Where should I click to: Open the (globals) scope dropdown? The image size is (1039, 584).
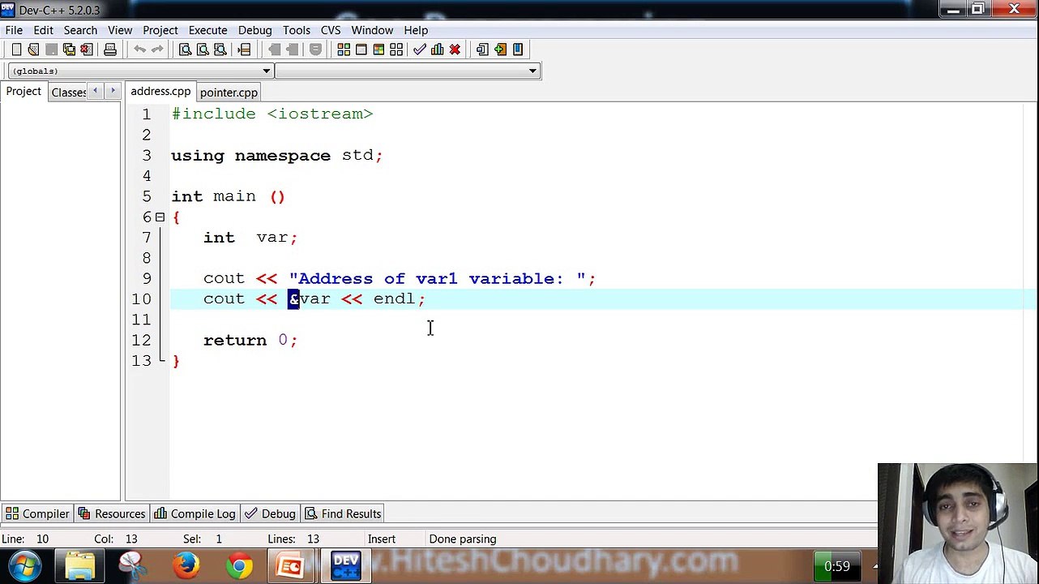pyautogui.click(x=140, y=71)
